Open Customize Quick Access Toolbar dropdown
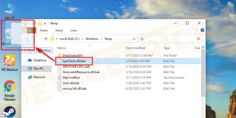This screenshot has height=118, width=236. (x=45, y=23)
